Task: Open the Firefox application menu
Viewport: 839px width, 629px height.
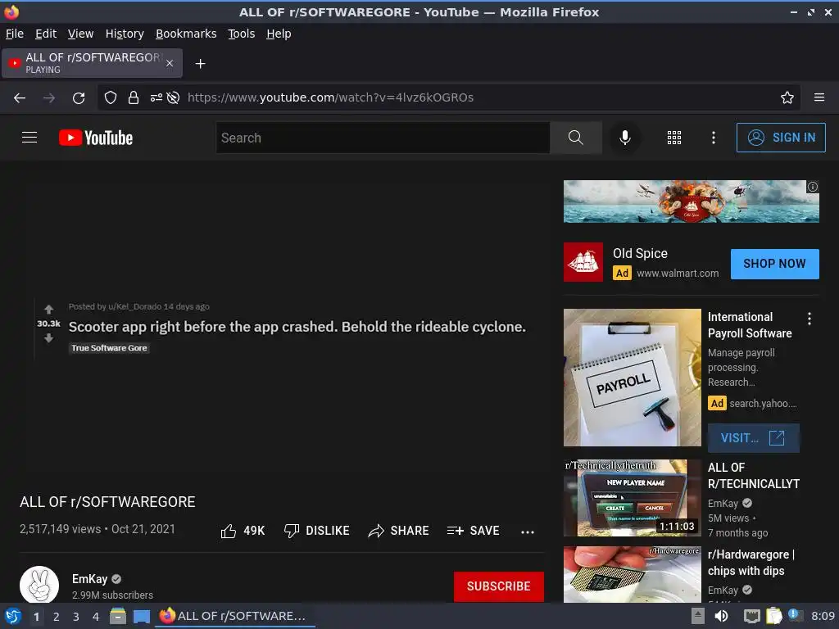Action: click(819, 97)
